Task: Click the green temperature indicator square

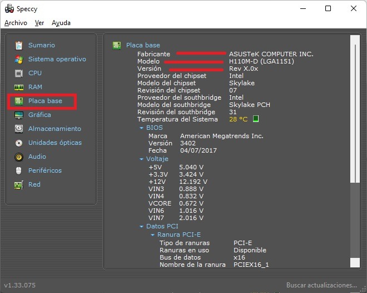Action: 256,119
